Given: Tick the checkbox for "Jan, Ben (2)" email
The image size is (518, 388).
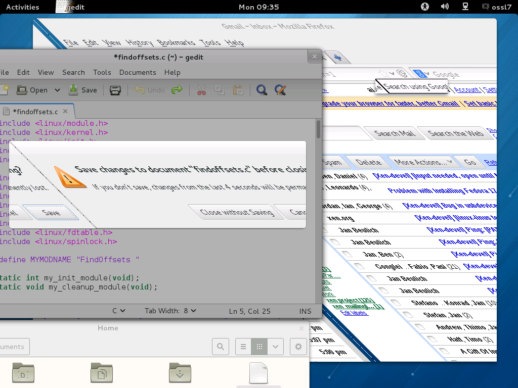Looking at the screenshot, I should click(347, 254).
